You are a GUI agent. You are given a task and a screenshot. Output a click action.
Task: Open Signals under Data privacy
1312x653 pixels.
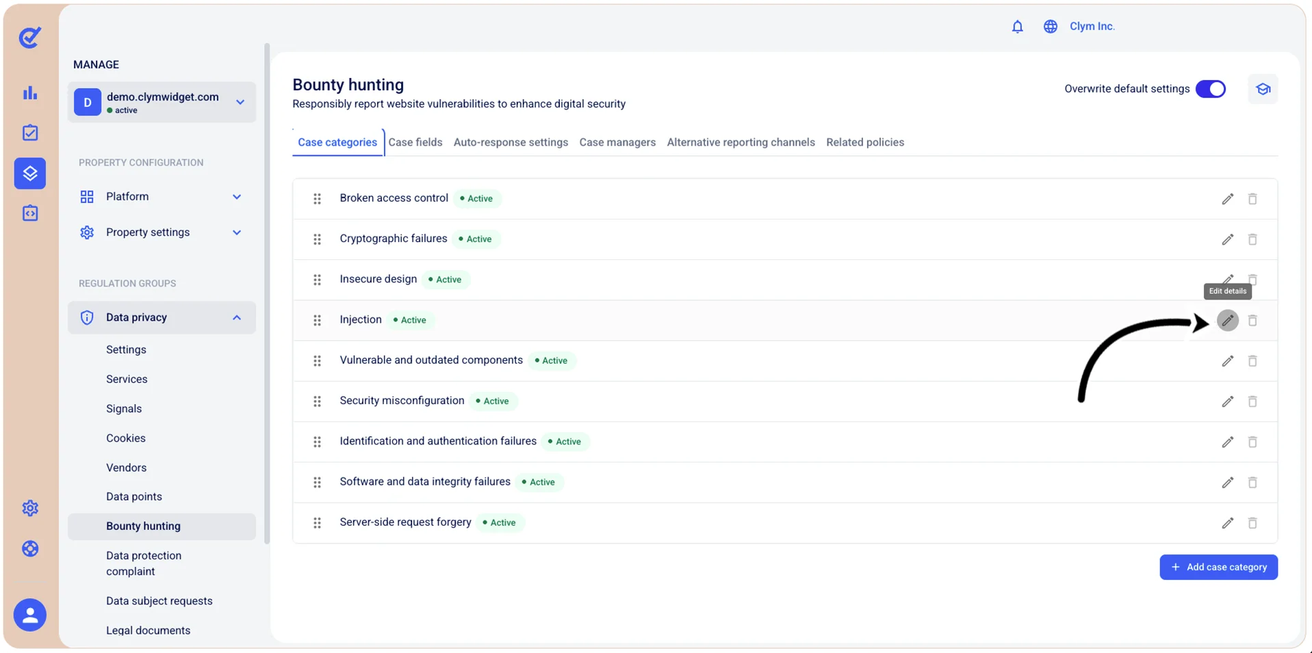pos(124,409)
